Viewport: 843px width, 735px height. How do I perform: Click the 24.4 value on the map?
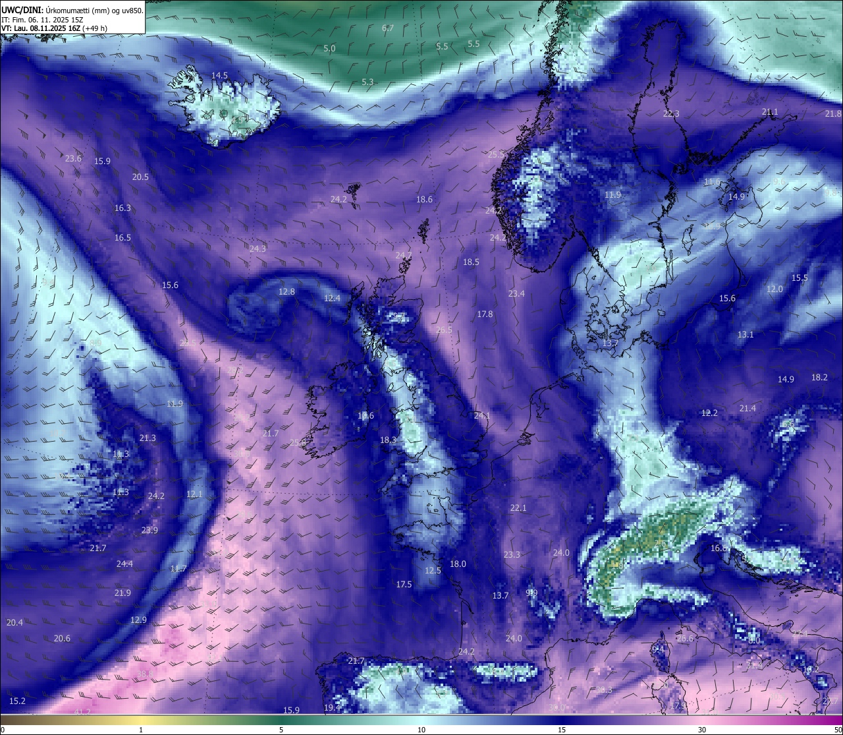click(124, 564)
